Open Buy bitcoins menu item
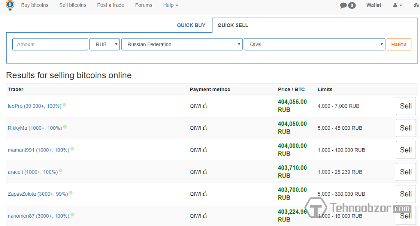The height and width of the screenshot is (226, 420). coord(35,5)
